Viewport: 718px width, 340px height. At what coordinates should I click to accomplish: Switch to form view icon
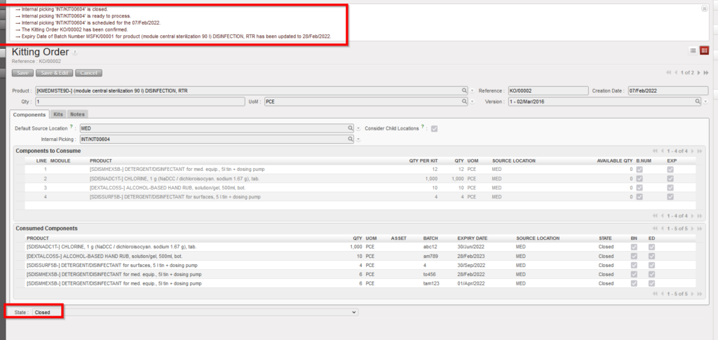tap(704, 50)
